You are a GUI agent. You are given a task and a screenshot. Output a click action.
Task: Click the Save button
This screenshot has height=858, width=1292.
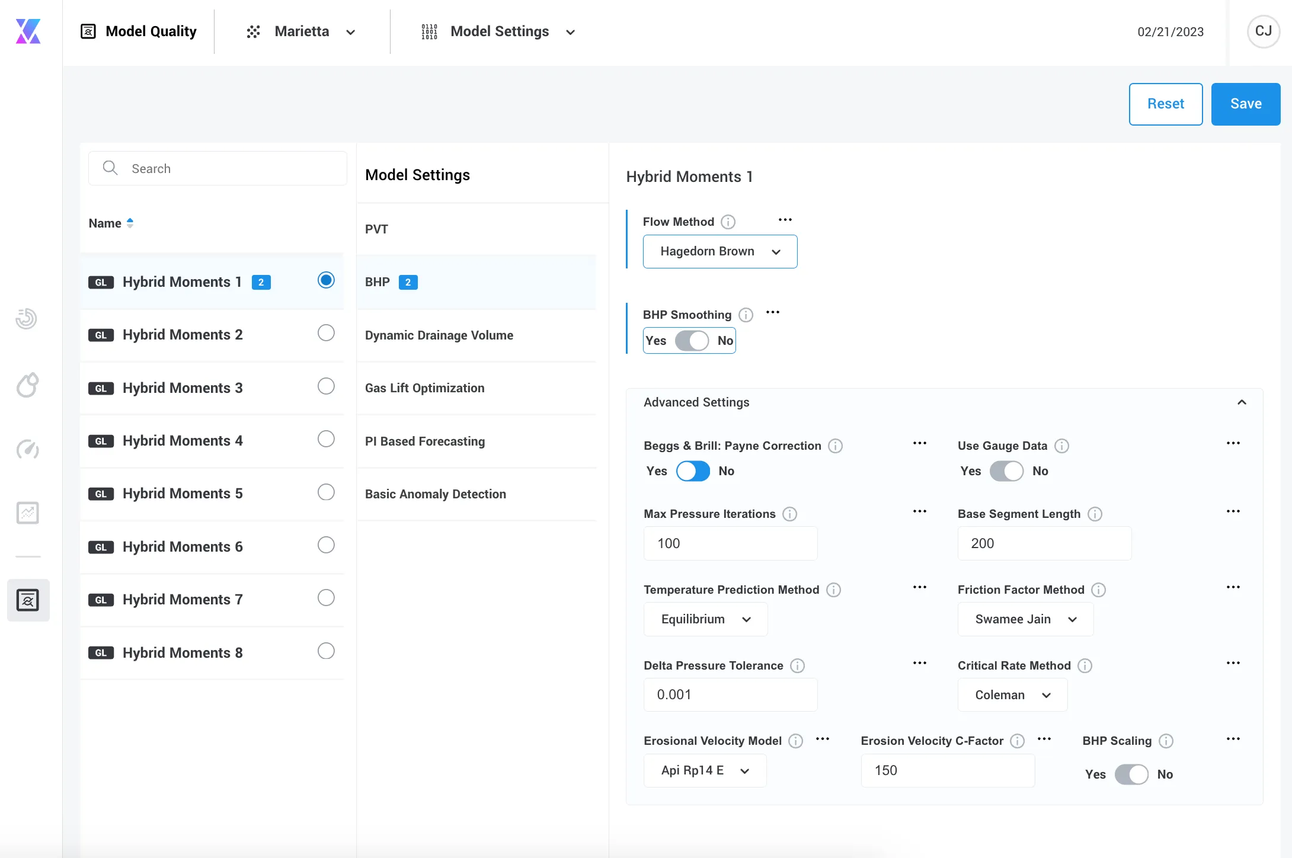tap(1246, 104)
